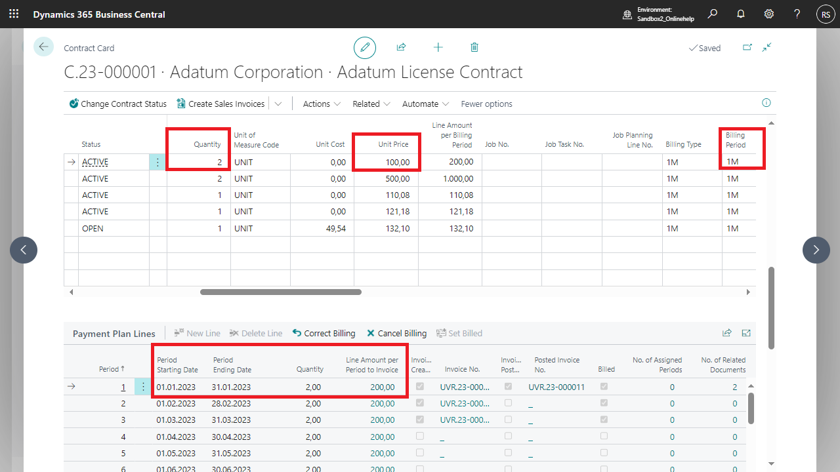Toggle Billed checkbox for period 1
The image size is (840, 472).
click(604, 387)
